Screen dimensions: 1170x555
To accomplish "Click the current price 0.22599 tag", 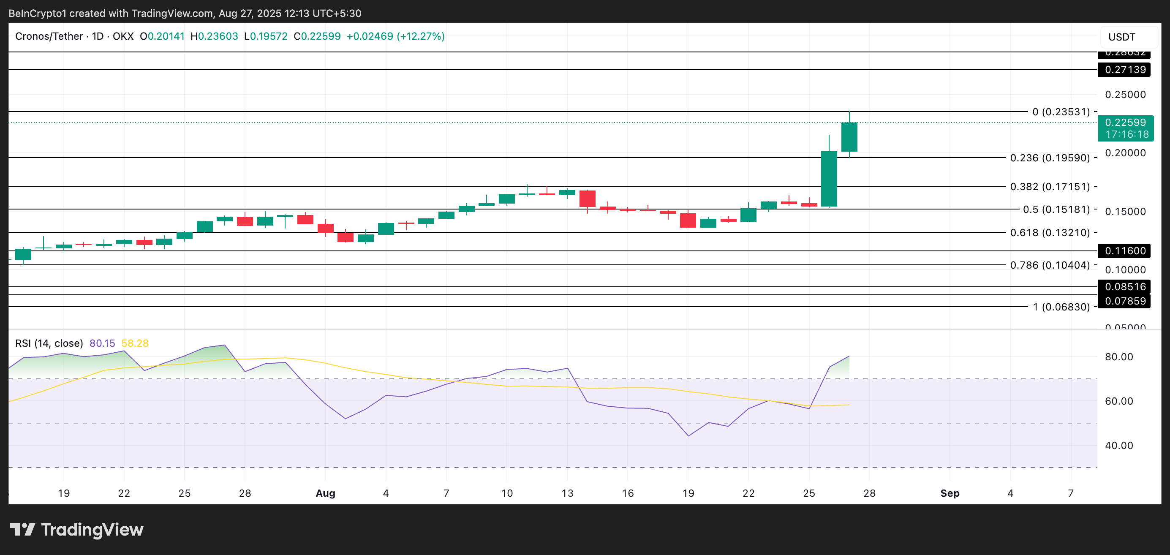I will coord(1126,122).
